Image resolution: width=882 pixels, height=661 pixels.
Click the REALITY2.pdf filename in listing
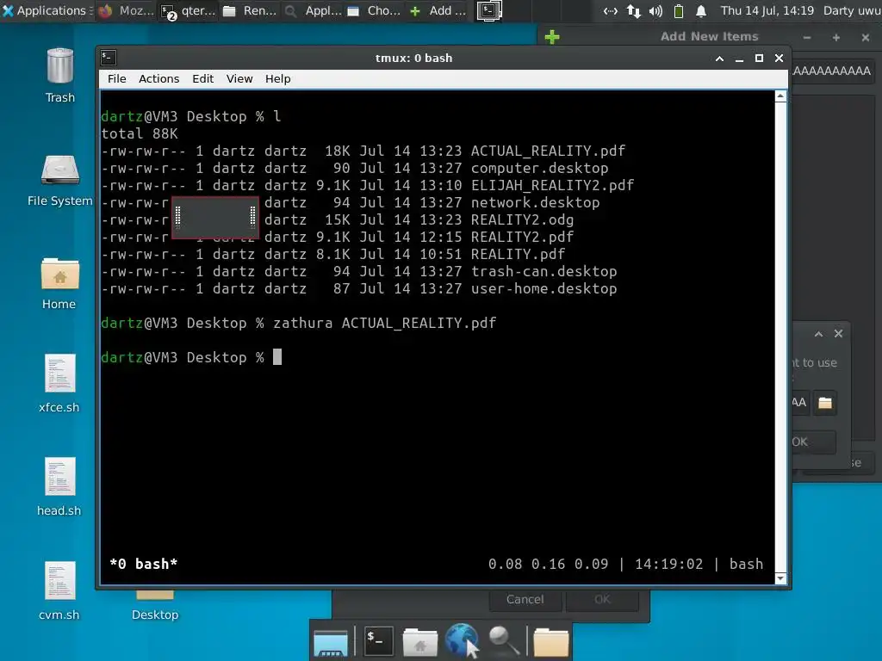(522, 238)
